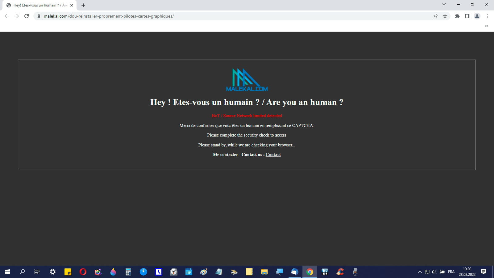
Task: Open Paint palette app from the taskbar
Action: pos(204,272)
